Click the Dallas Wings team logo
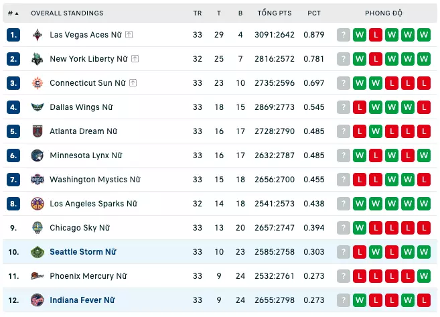Viewport: 440px width, 317px height. coord(38,107)
